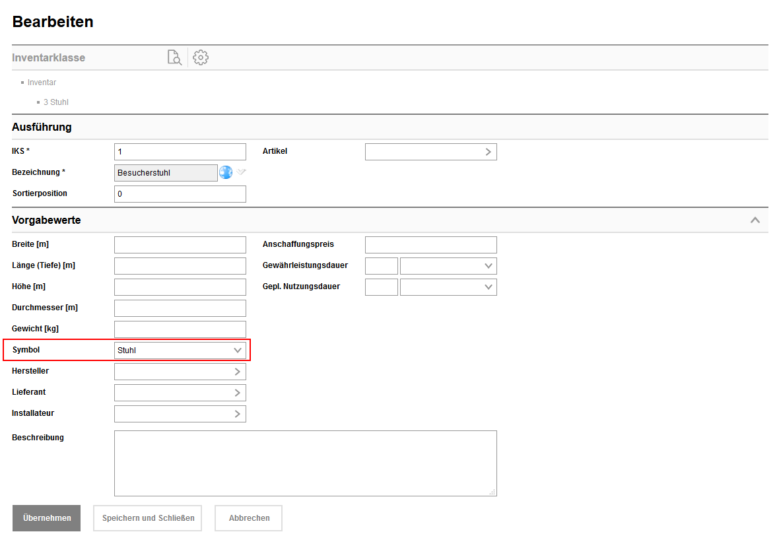Focus the Anschaffungspreis input field
Screen dimensions: 779x536
pyautogui.click(x=430, y=245)
